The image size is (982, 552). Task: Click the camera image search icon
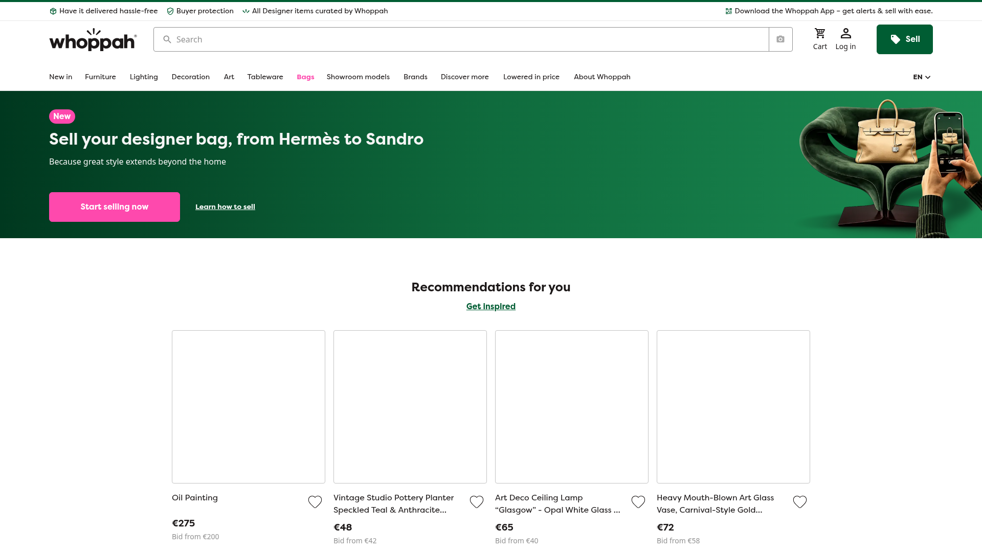click(780, 39)
